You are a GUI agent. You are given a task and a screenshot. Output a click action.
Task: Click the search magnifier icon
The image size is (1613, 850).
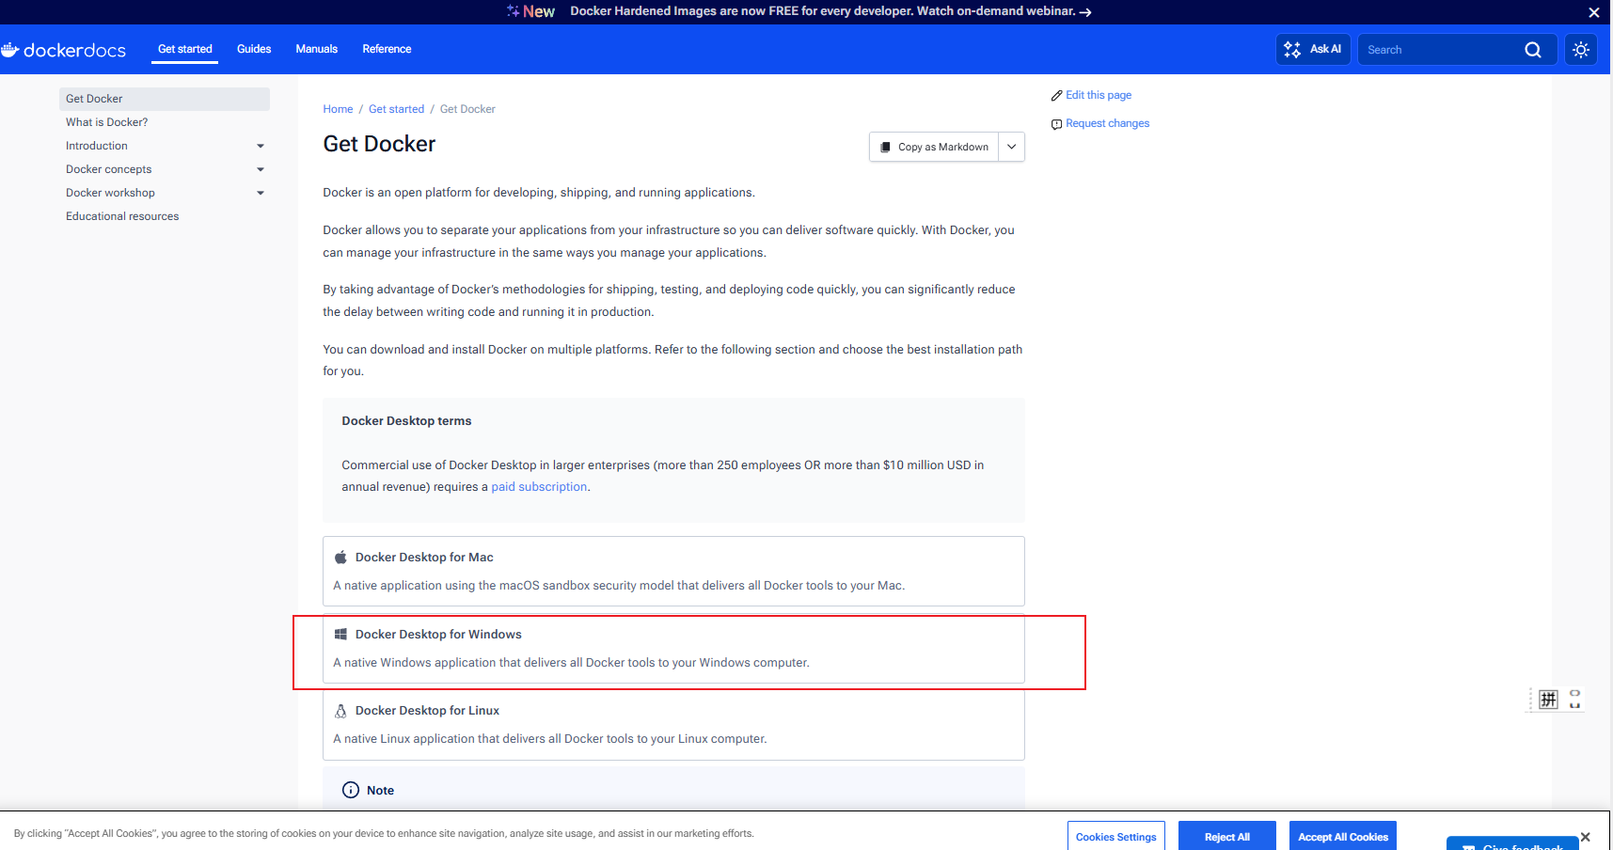(x=1533, y=50)
